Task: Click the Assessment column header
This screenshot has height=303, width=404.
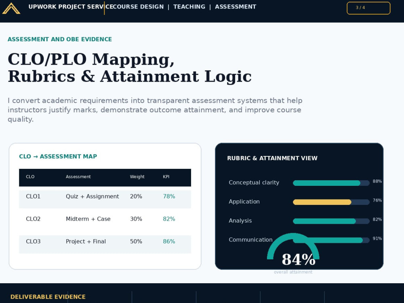Action: pos(78,177)
